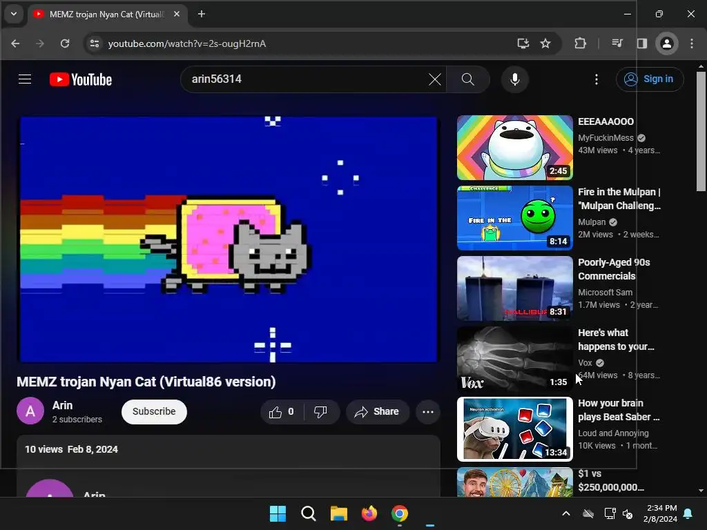Go to YouTube home via logo
Image resolution: width=707 pixels, height=530 pixels.
(81, 80)
